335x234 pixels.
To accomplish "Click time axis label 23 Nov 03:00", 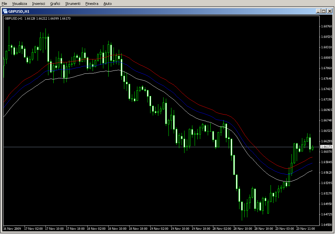I will [285, 229].
